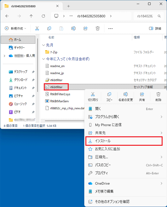Toggle the 詳細 details pane button
Screen dimensions: 167x207
[155, 28]
